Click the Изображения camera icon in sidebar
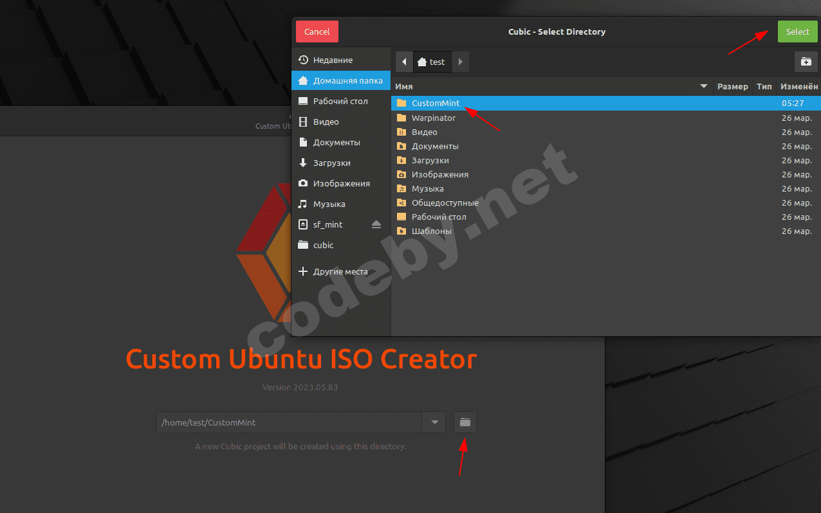Viewport: 821px width, 513px height. (x=303, y=183)
